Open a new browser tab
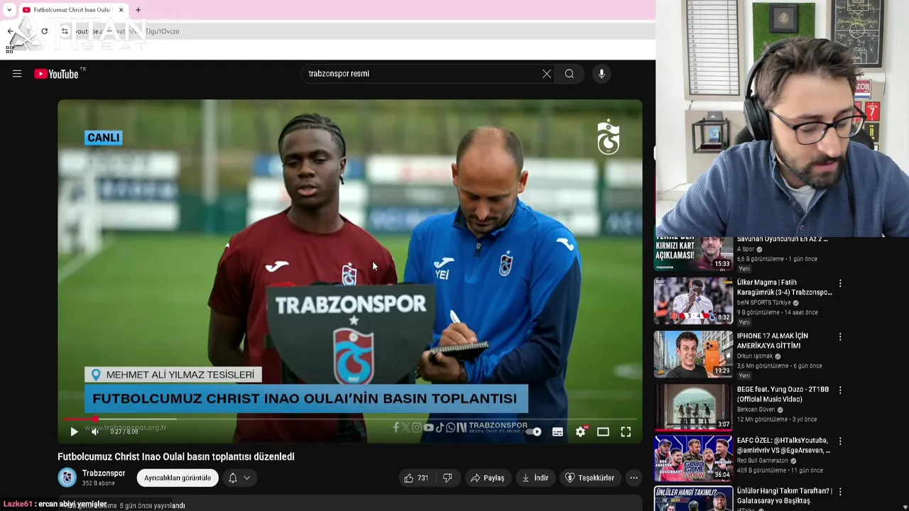This screenshot has height=511, width=909. [138, 10]
